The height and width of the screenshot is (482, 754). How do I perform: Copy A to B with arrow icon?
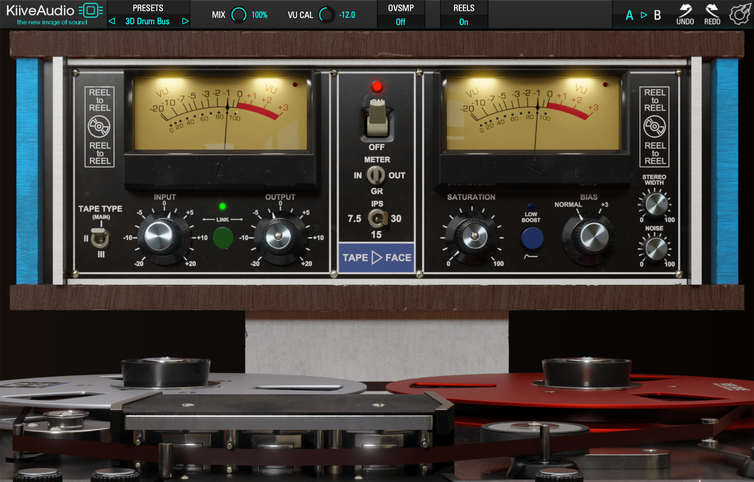click(x=643, y=15)
